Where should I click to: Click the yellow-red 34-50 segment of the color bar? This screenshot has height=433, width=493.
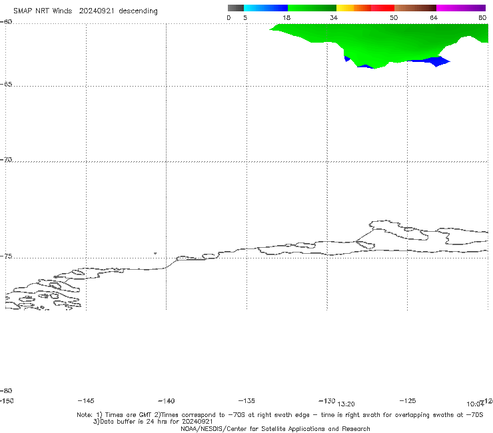point(365,8)
